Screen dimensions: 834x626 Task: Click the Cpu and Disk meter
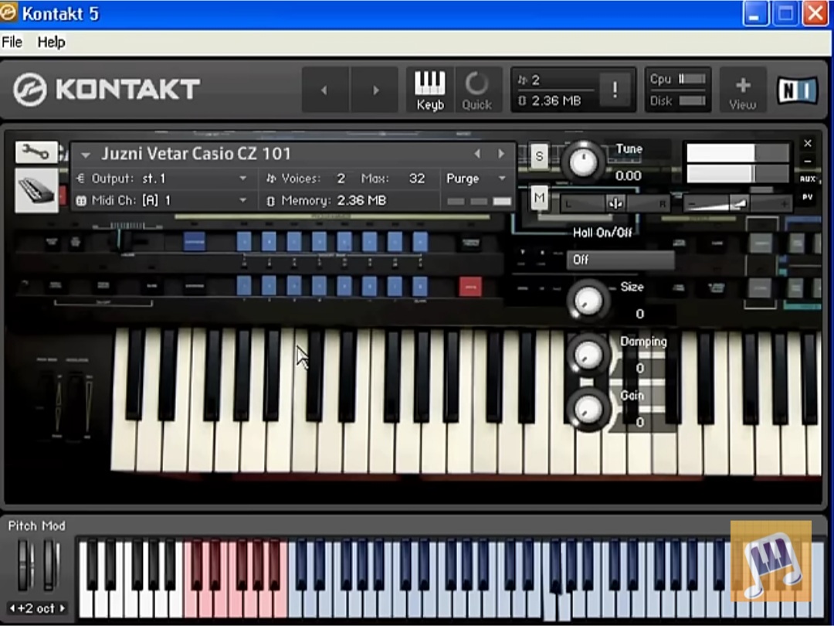(x=678, y=90)
